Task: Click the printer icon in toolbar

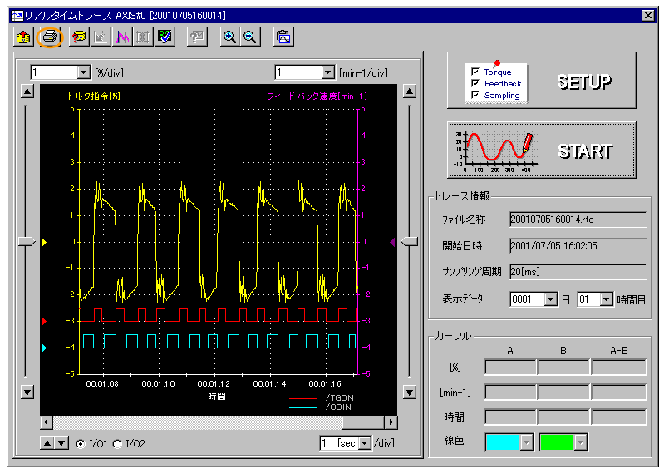Action: coord(51,37)
